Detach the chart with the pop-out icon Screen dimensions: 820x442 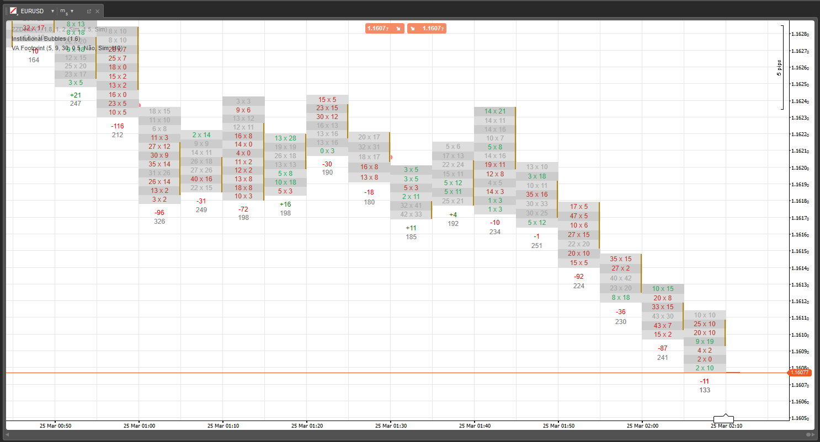tap(89, 11)
